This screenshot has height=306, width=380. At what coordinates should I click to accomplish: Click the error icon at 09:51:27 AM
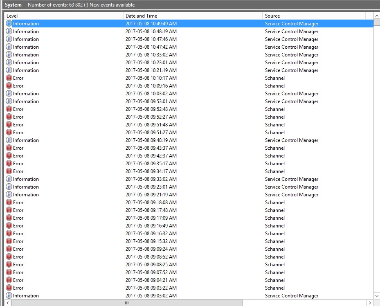9,132
